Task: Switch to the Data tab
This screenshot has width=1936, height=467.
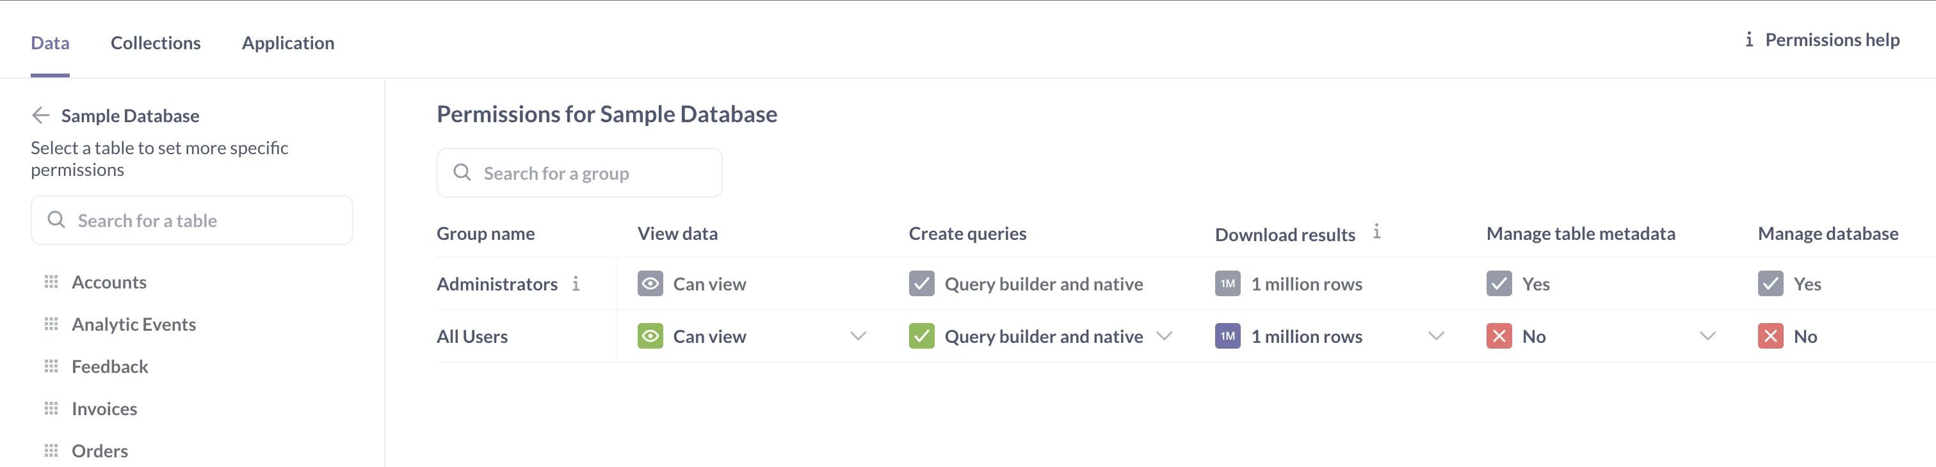Action: tap(49, 43)
